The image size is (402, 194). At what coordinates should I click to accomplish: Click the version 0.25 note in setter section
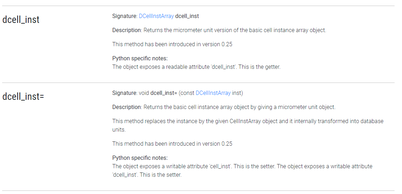172,144
